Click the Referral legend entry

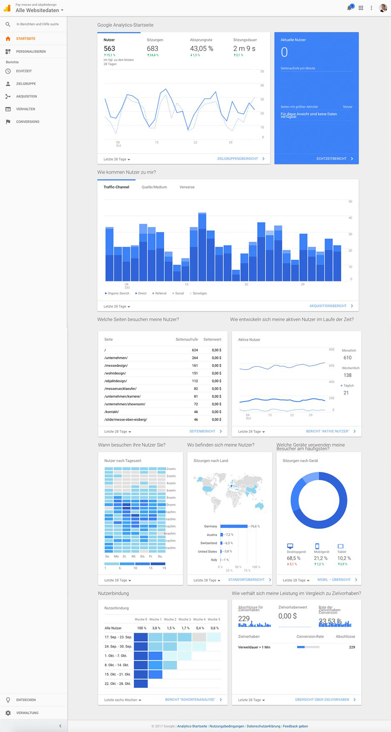coord(159,293)
